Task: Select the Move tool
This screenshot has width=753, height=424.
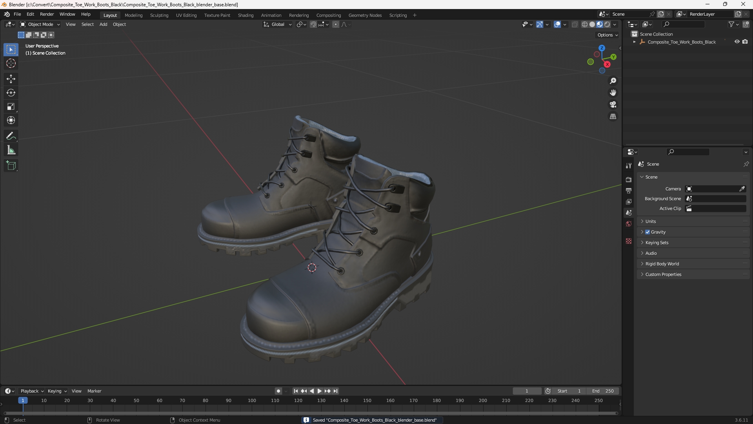Action: pos(11,79)
